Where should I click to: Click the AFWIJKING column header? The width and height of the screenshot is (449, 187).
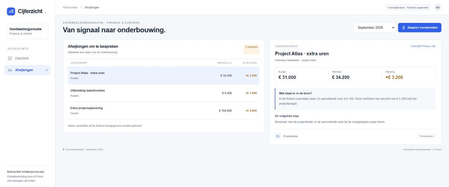[x=250, y=63]
